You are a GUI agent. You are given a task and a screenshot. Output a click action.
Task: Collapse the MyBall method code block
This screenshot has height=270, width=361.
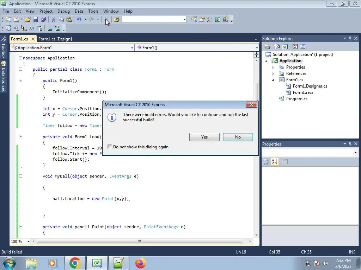click(x=20, y=176)
